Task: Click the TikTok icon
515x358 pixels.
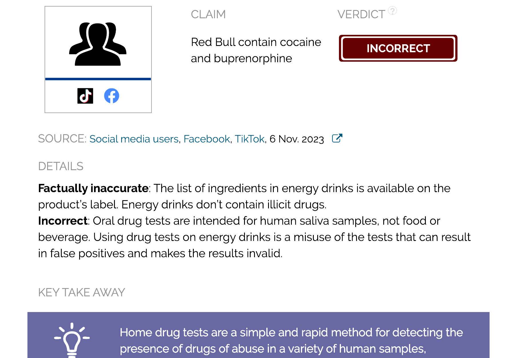Action: pos(85,96)
